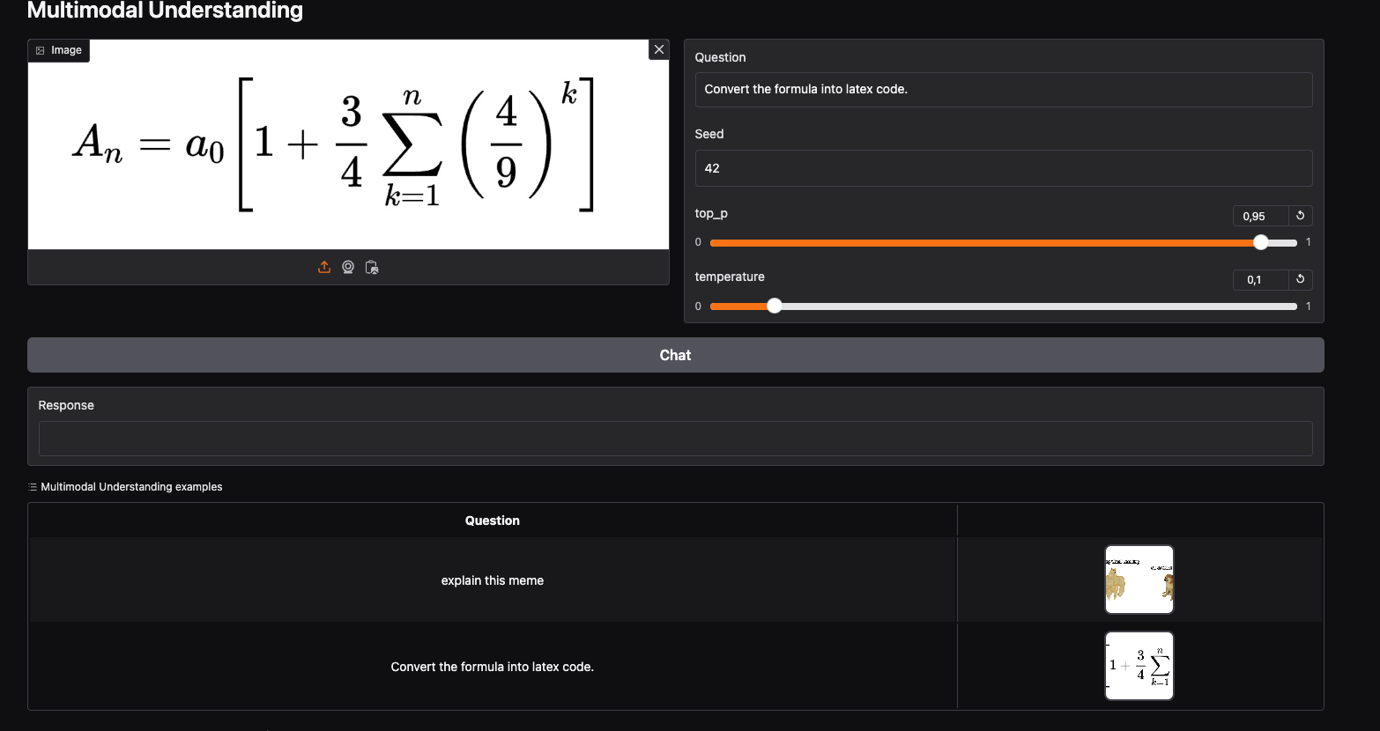Click inside the Response text area
The image size is (1380, 731).
pos(675,439)
